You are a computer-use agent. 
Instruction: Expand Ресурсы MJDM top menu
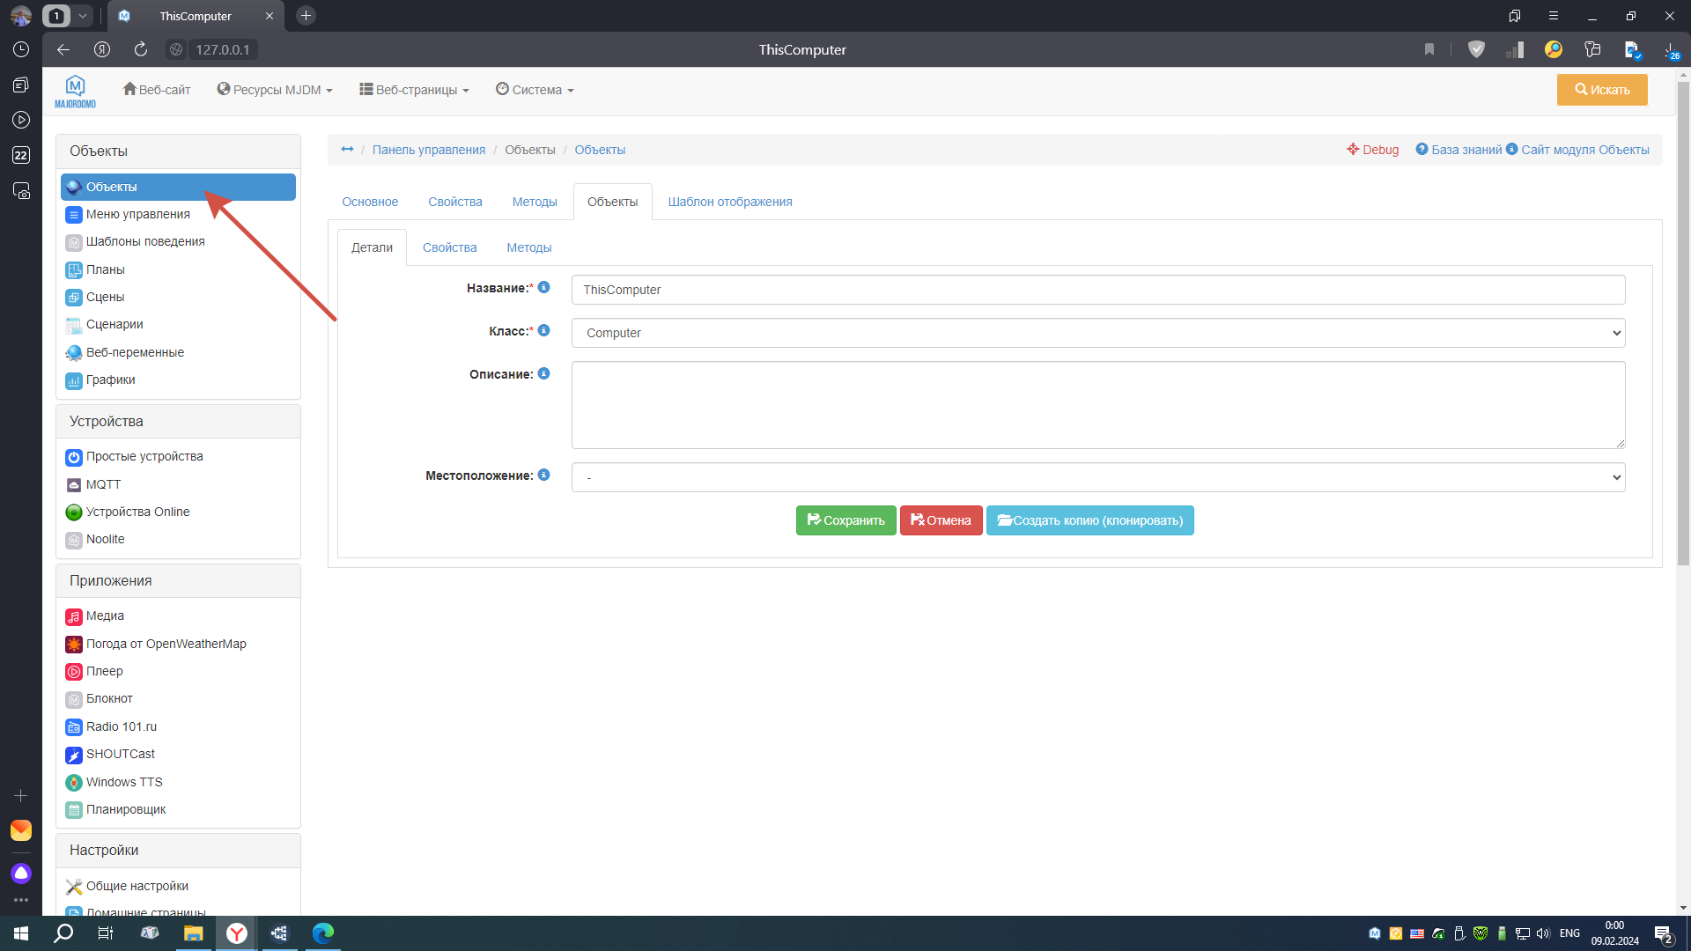(275, 90)
